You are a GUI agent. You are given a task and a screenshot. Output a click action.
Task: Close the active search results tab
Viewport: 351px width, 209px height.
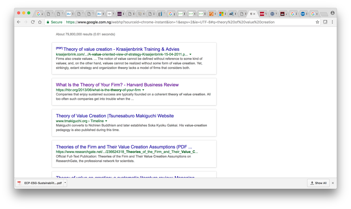pyautogui.click(x=254, y=14)
